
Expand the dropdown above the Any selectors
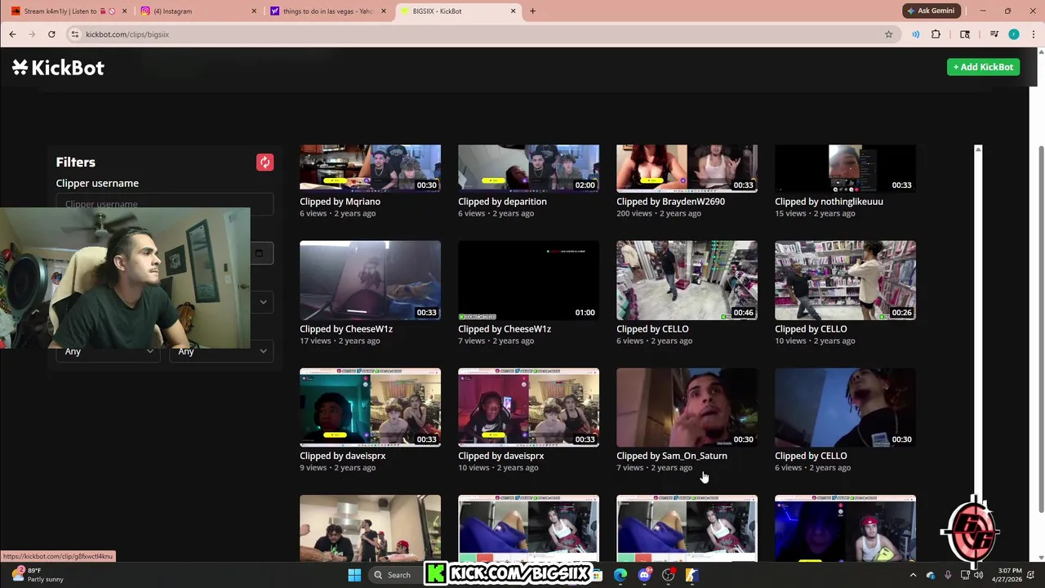click(262, 302)
